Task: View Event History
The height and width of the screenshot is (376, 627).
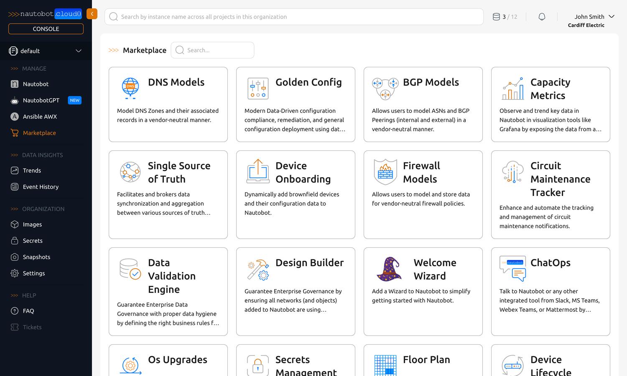Action: 41,186
